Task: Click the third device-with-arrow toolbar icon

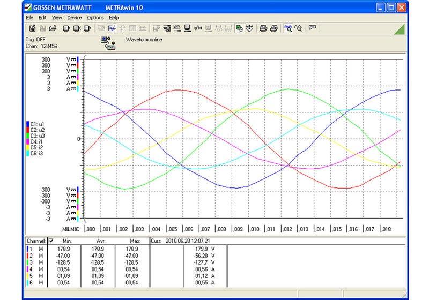Action: point(87,28)
